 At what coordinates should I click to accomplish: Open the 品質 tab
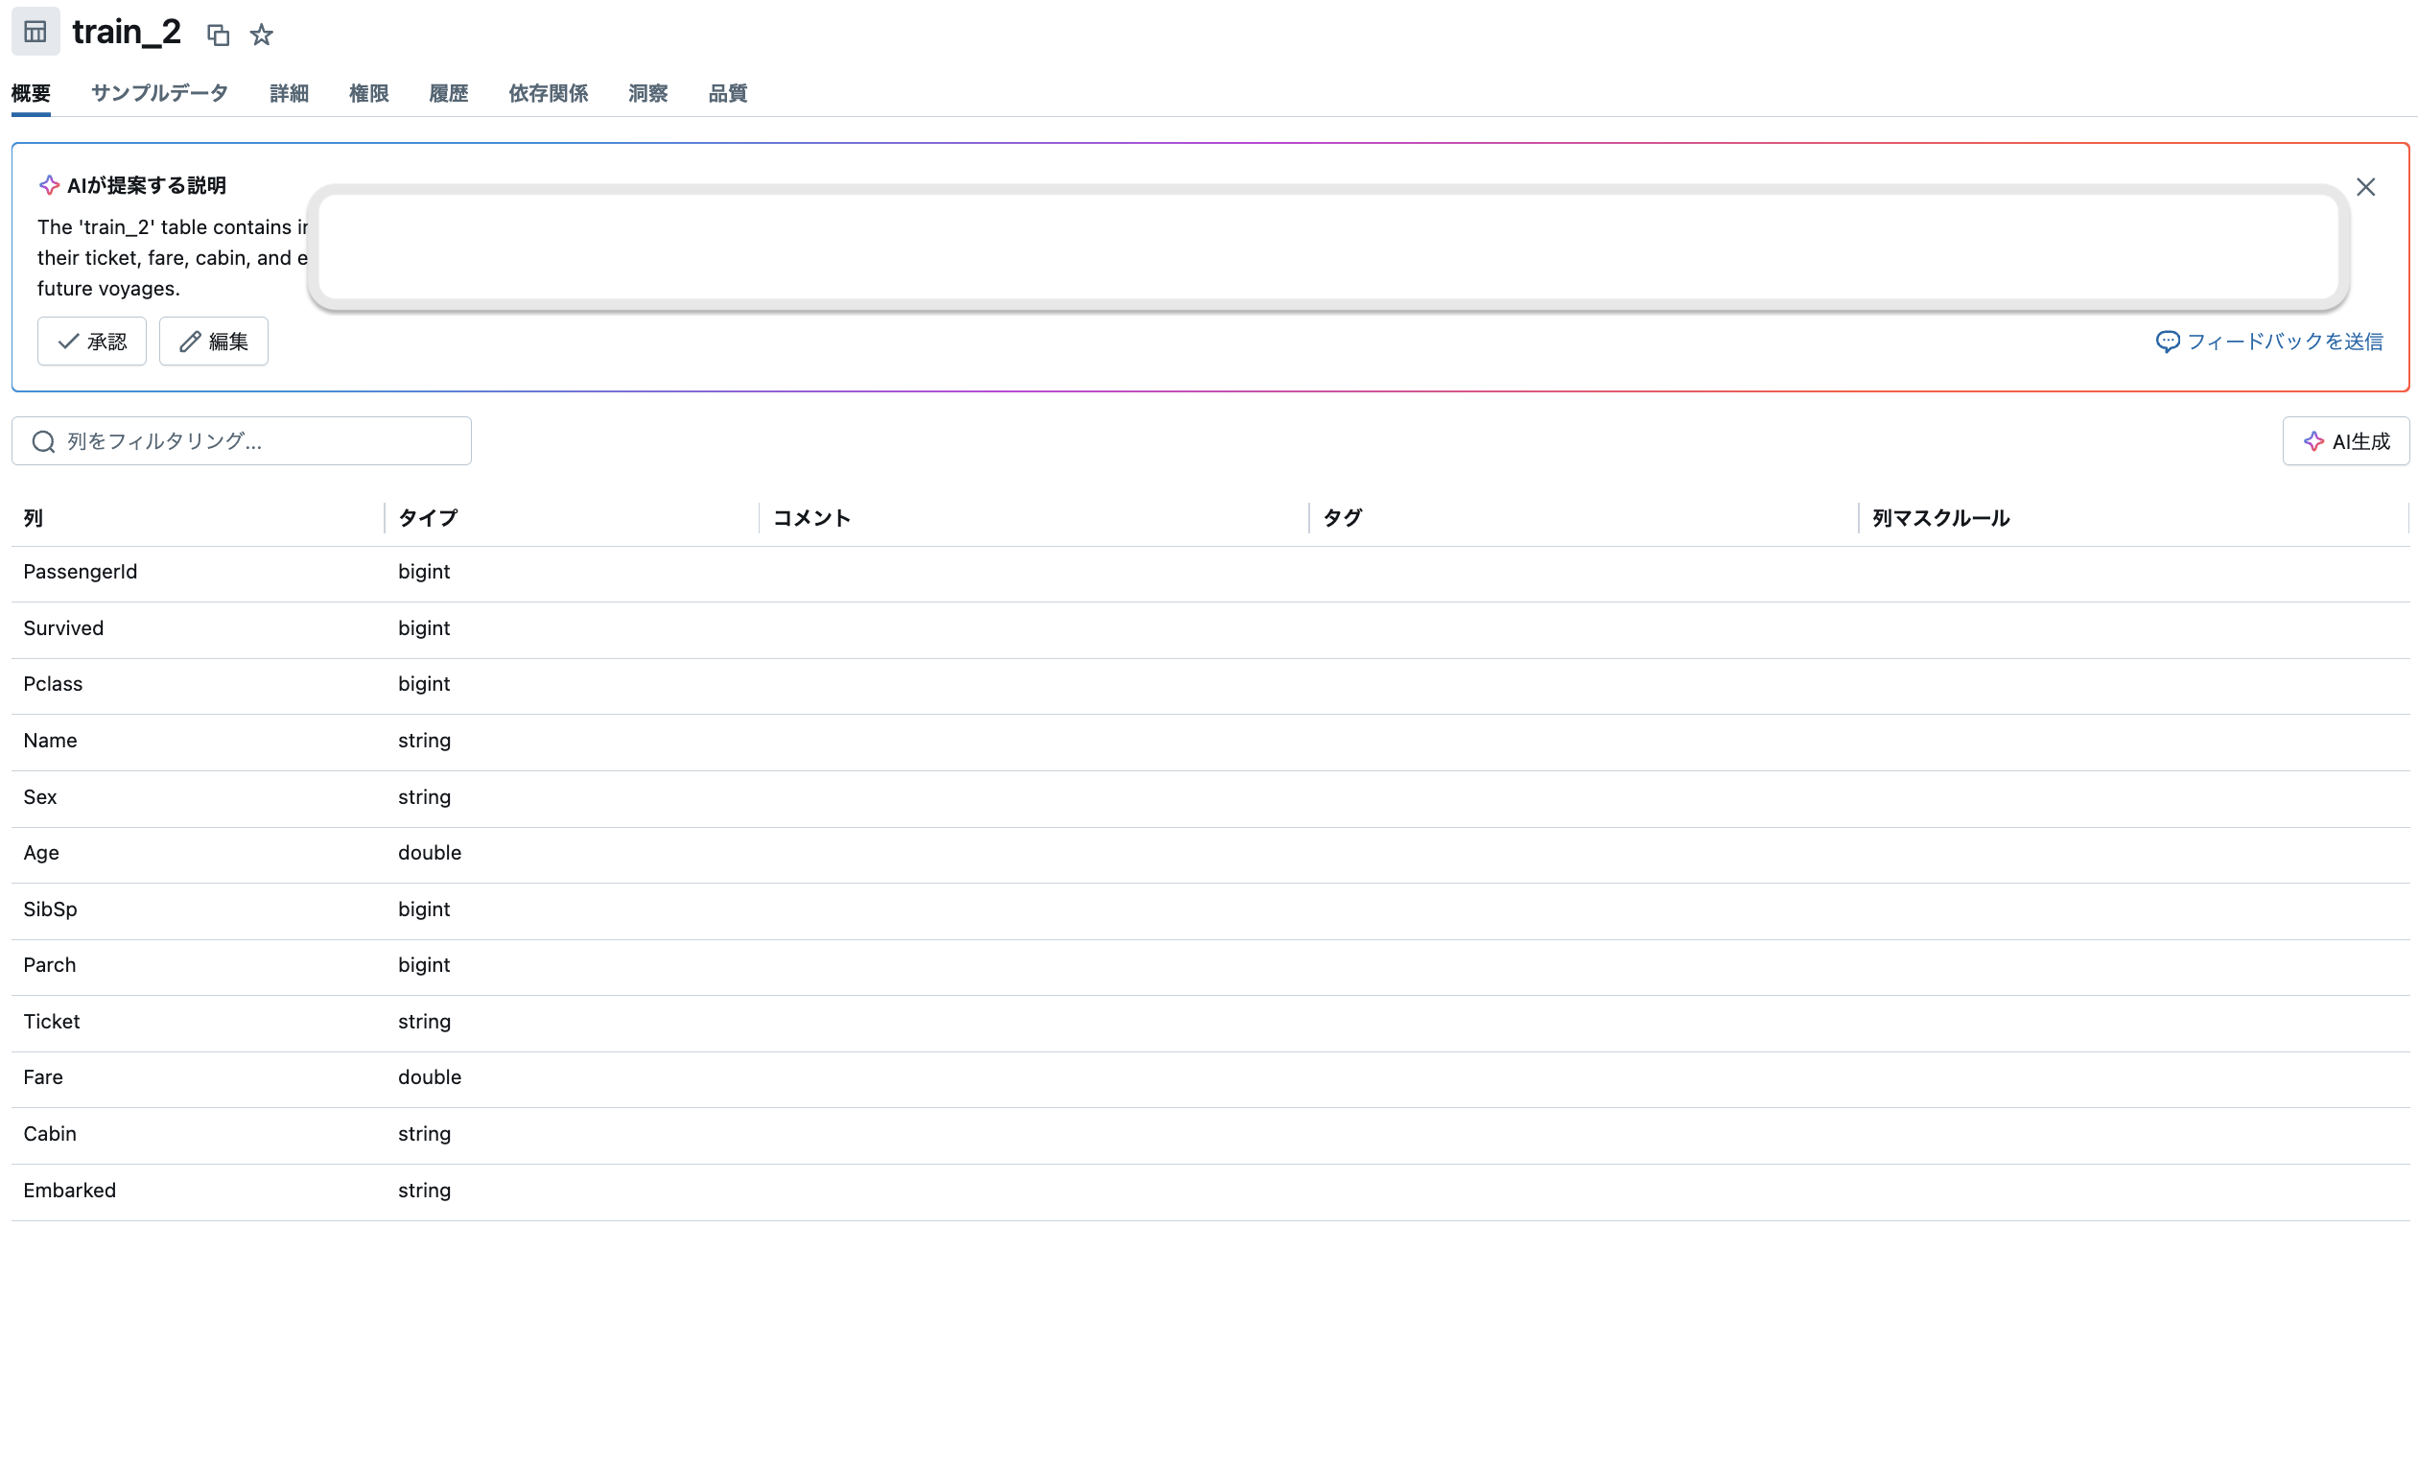[x=727, y=93]
